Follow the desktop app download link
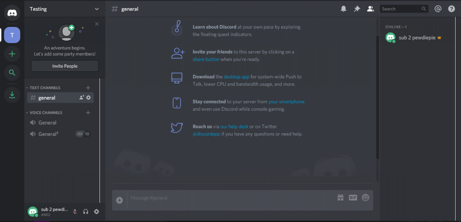Viewport: 461px width, 222px height. tap(236, 77)
